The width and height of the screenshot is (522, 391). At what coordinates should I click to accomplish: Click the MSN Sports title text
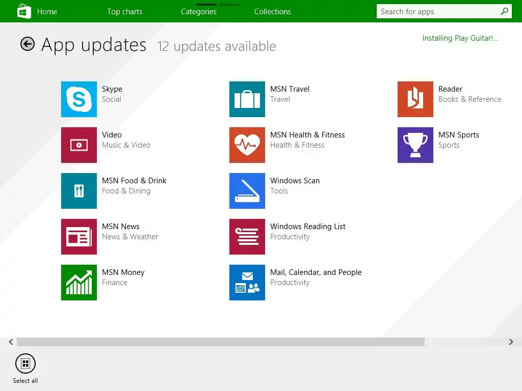click(x=458, y=135)
